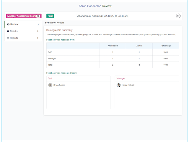The width and height of the screenshot is (189, 142).
Task: Click the Total row label
Action: 50,65
